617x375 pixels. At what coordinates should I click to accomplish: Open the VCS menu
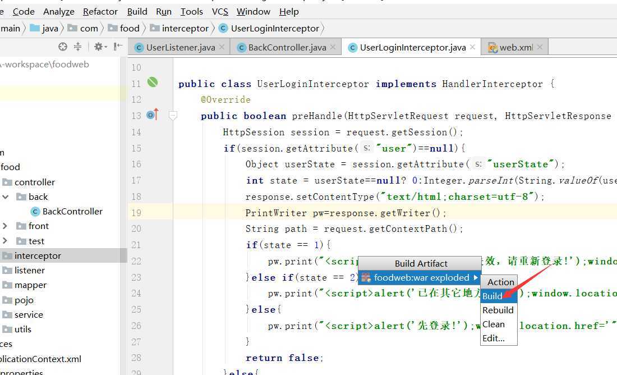[x=220, y=12]
